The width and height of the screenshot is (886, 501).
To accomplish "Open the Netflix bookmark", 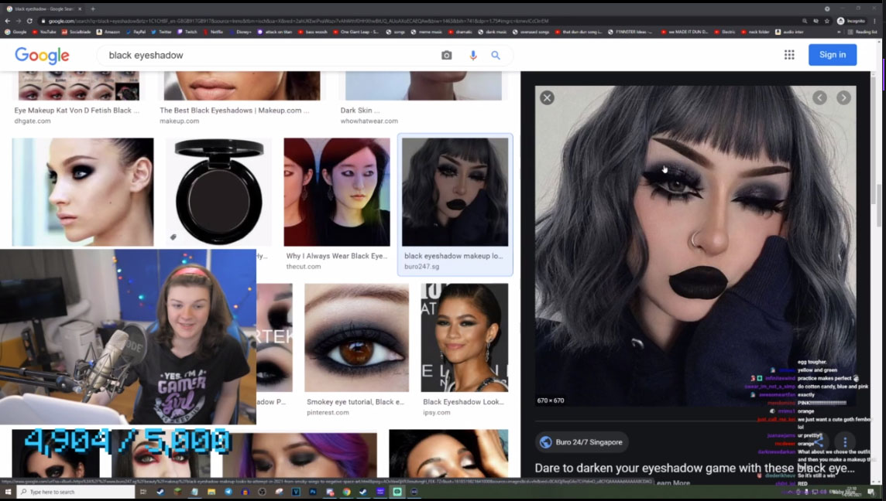I will [x=213, y=32].
